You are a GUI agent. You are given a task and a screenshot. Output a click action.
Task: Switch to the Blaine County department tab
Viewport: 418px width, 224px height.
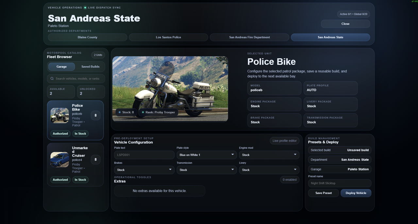point(88,37)
